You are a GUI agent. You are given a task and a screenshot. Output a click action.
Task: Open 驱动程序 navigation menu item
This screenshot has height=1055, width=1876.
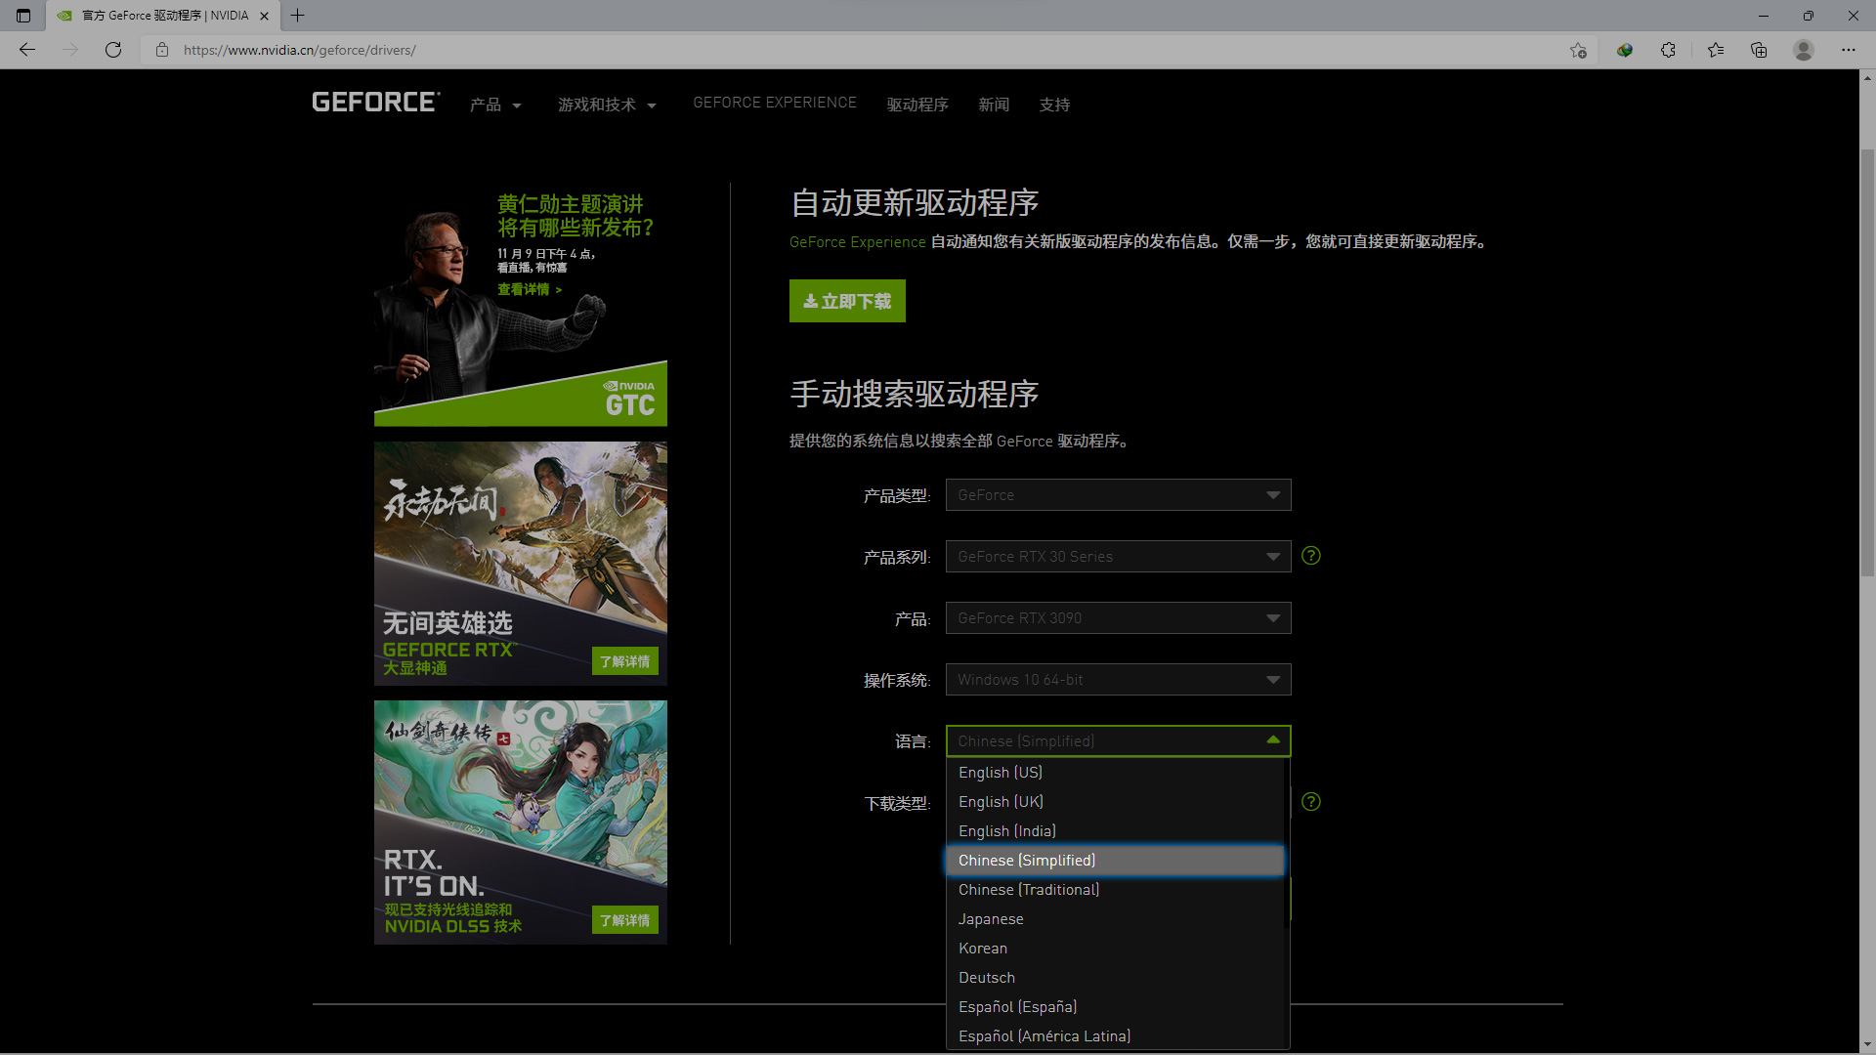(x=917, y=105)
